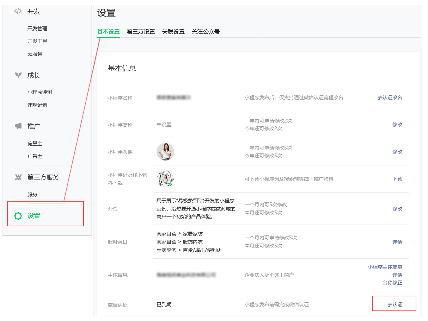Click the mini program QR code
The width and height of the screenshot is (428, 321).
[165, 179]
